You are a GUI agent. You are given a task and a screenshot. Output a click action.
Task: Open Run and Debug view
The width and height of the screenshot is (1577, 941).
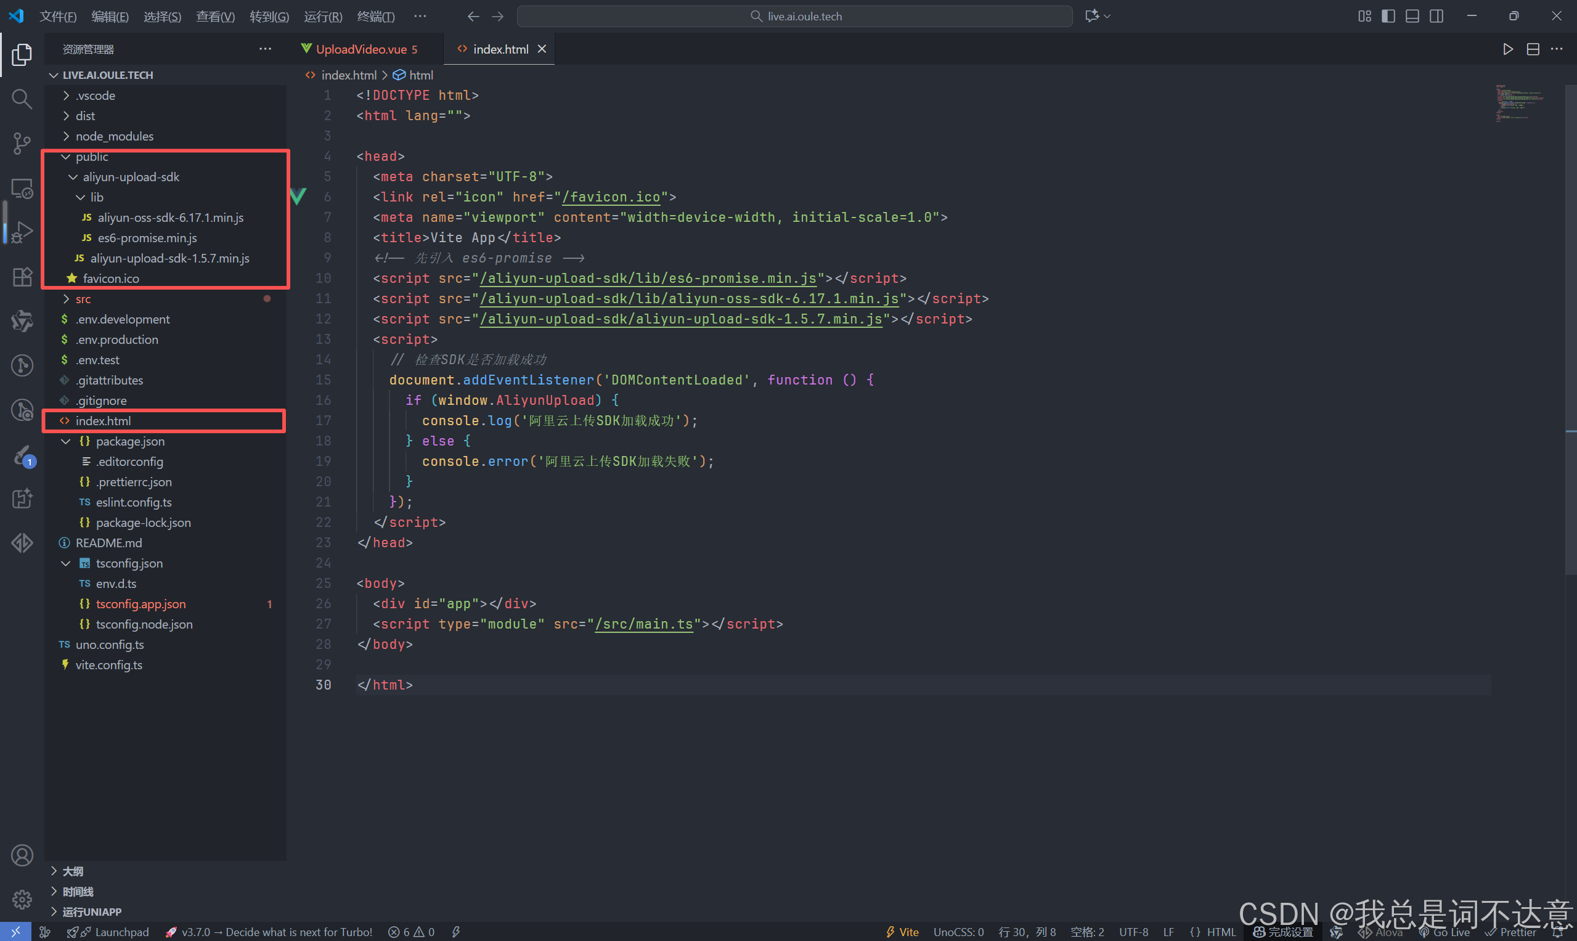[x=22, y=232]
